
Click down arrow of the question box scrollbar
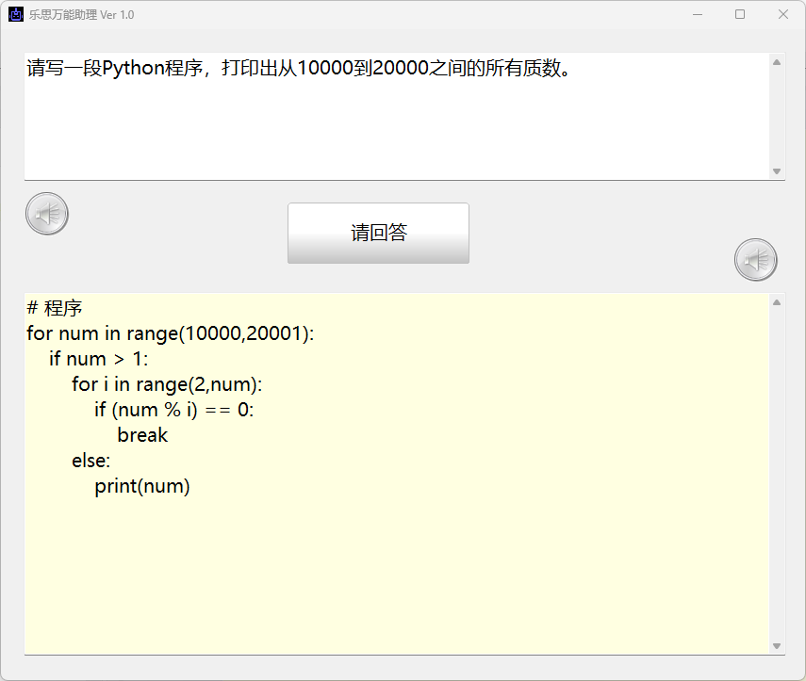(x=777, y=171)
